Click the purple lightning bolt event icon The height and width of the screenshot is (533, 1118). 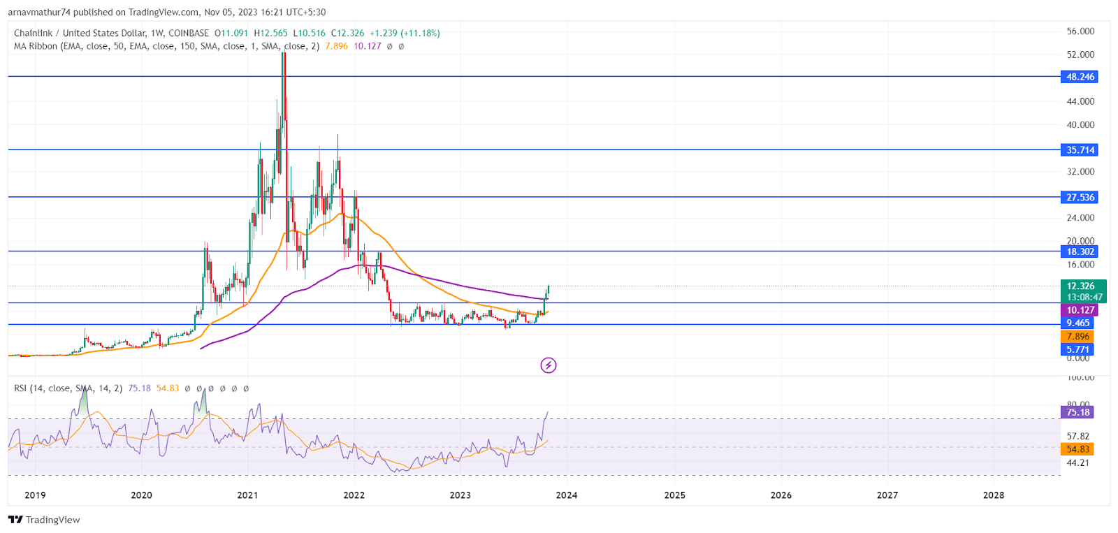point(549,365)
